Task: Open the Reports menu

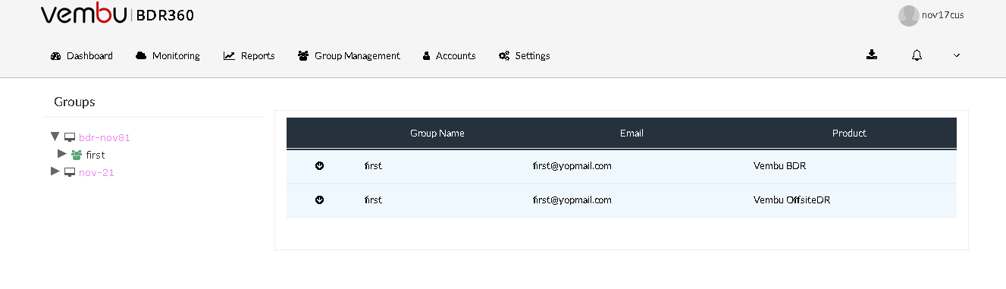Action: click(249, 56)
